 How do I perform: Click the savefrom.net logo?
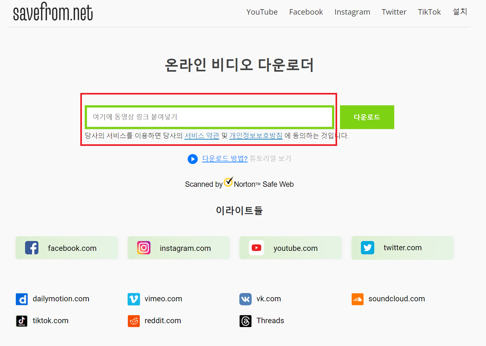tap(53, 12)
